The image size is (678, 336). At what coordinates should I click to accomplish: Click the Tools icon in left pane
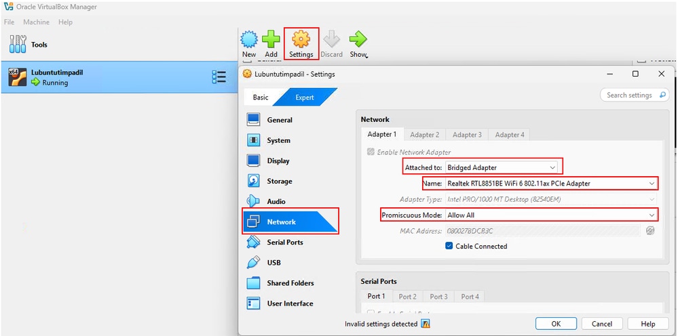(x=18, y=45)
